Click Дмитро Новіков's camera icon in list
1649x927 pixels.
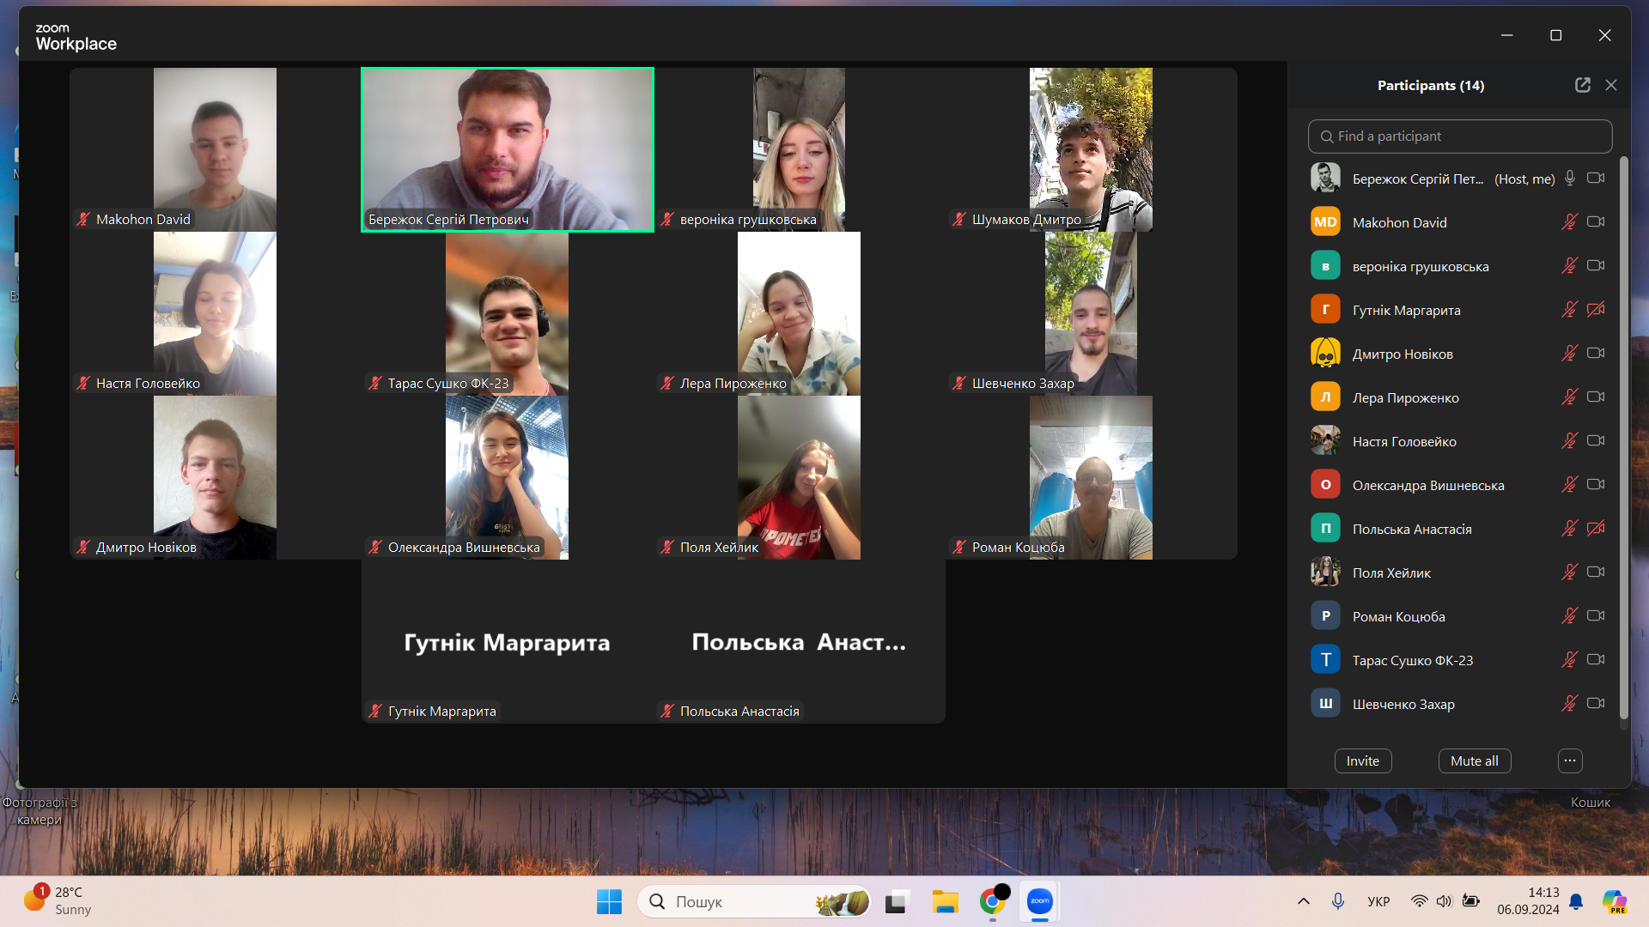(1596, 353)
